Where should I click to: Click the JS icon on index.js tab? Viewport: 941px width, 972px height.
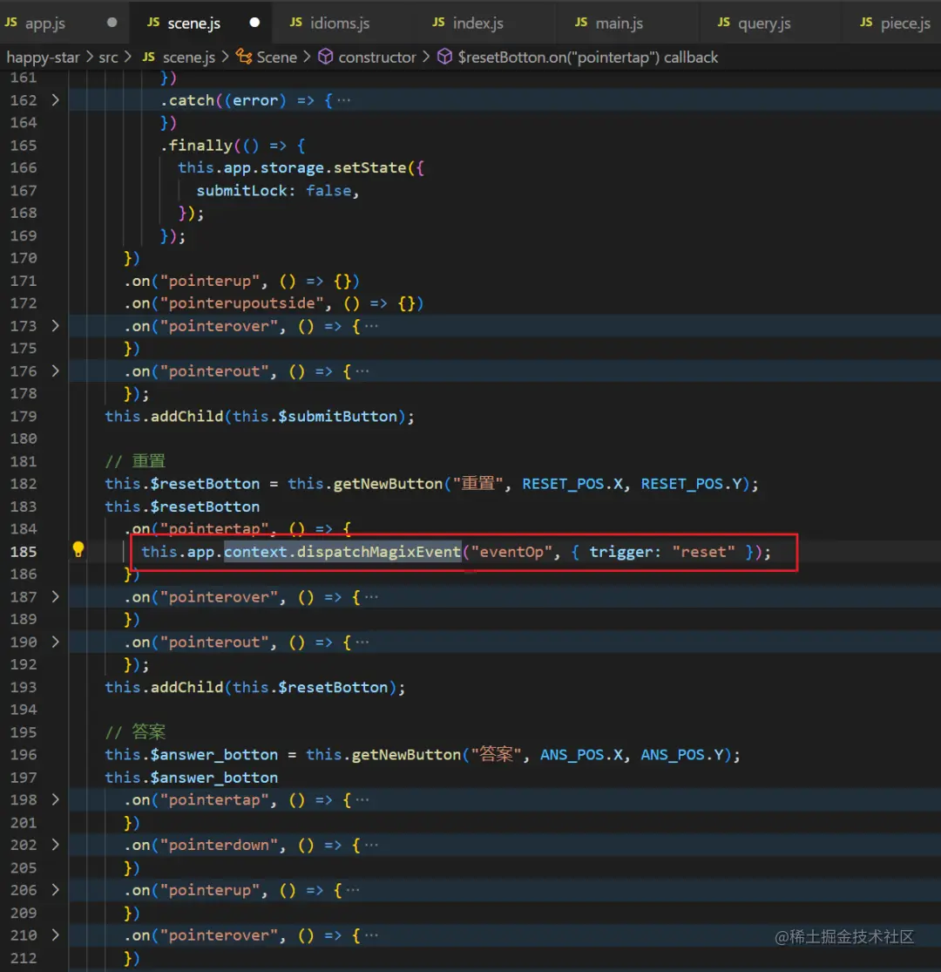438,23
